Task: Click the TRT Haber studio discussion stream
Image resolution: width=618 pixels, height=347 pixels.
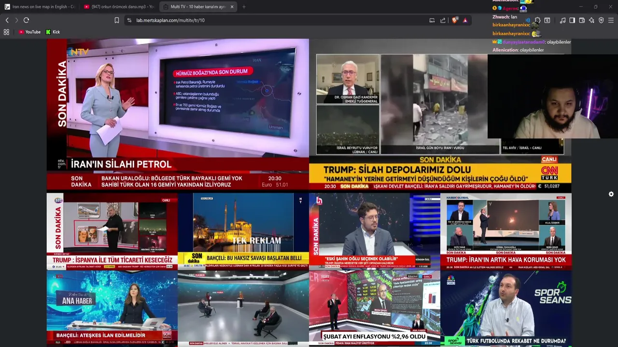Action: [243, 308]
